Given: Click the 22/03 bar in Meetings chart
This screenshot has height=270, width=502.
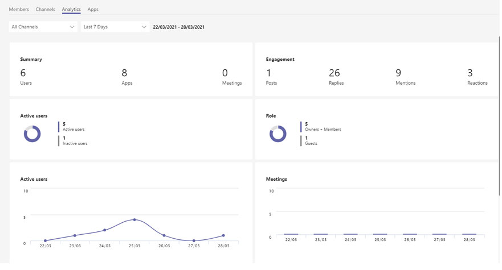Looking at the screenshot, I should tap(291, 234).
